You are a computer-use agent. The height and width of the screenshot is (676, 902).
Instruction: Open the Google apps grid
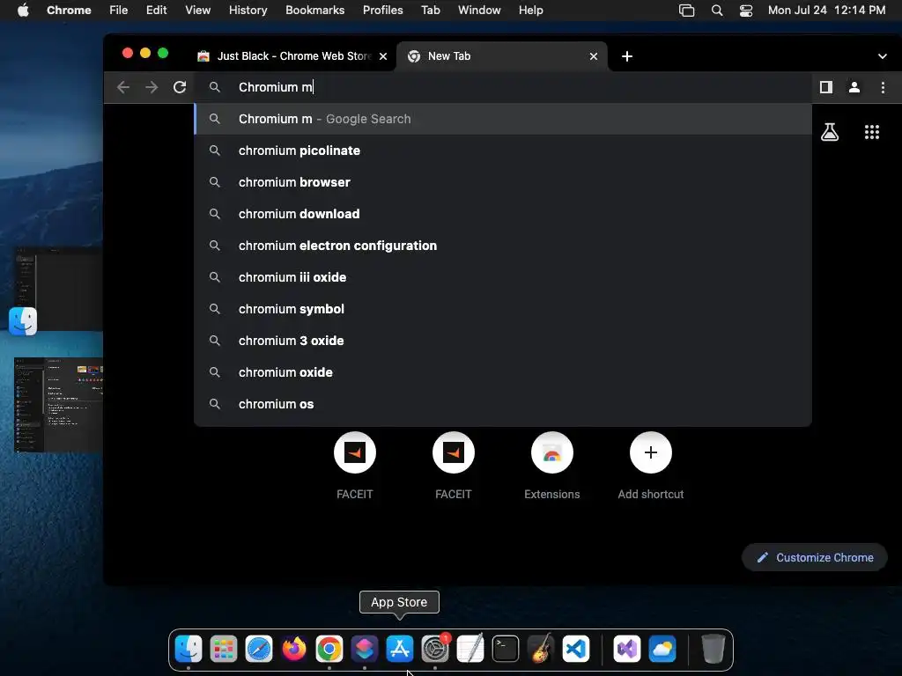click(872, 132)
